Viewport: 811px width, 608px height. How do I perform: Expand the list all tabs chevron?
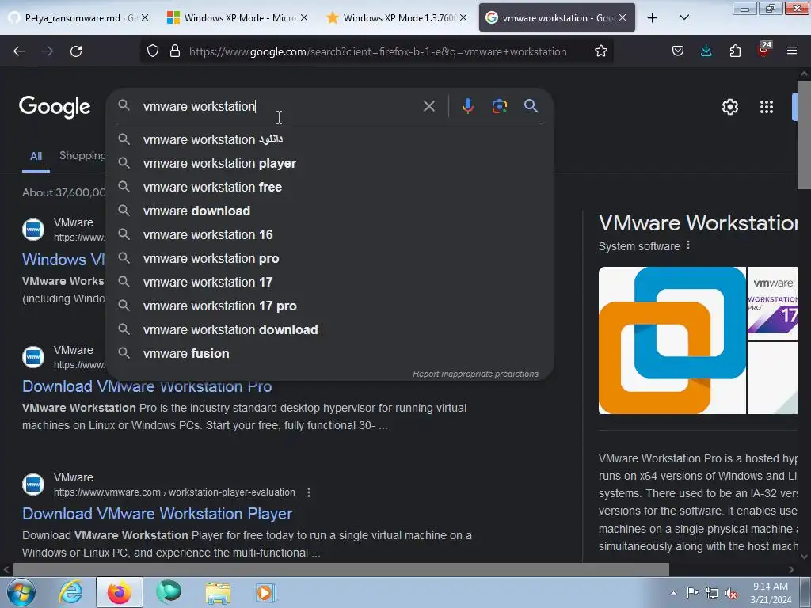click(x=683, y=17)
